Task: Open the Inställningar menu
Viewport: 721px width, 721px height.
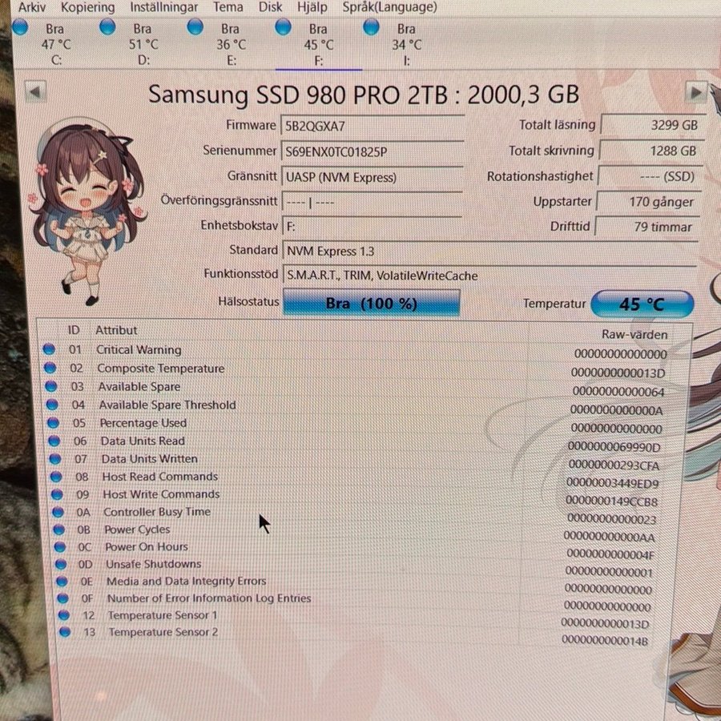Action: pos(165,7)
